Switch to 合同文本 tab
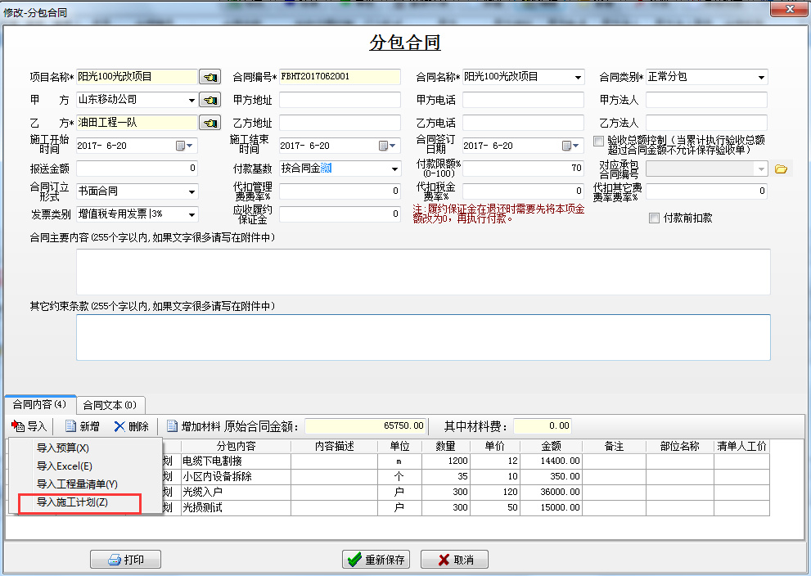811x576 pixels. click(x=110, y=405)
